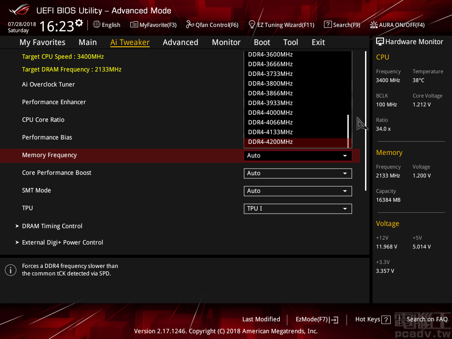Image resolution: width=452 pixels, height=339 pixels.
Task: Expand DRAM Timing Control submenu
Action: 52,226
